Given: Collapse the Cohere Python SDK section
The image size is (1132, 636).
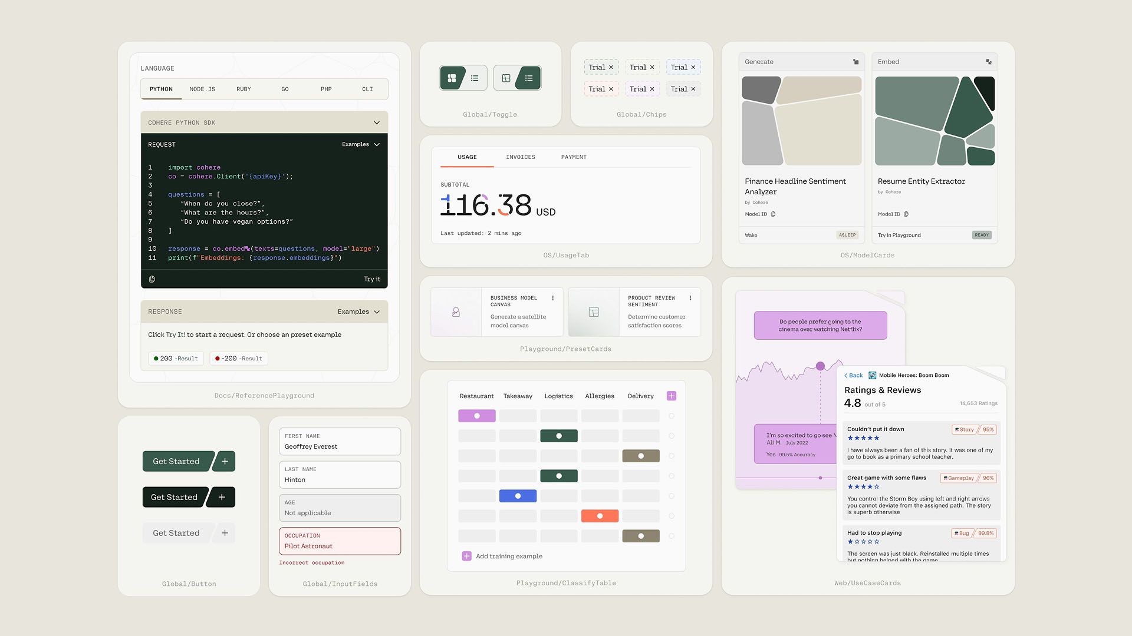Looking at the screenshot, I should tap(376, 123).
